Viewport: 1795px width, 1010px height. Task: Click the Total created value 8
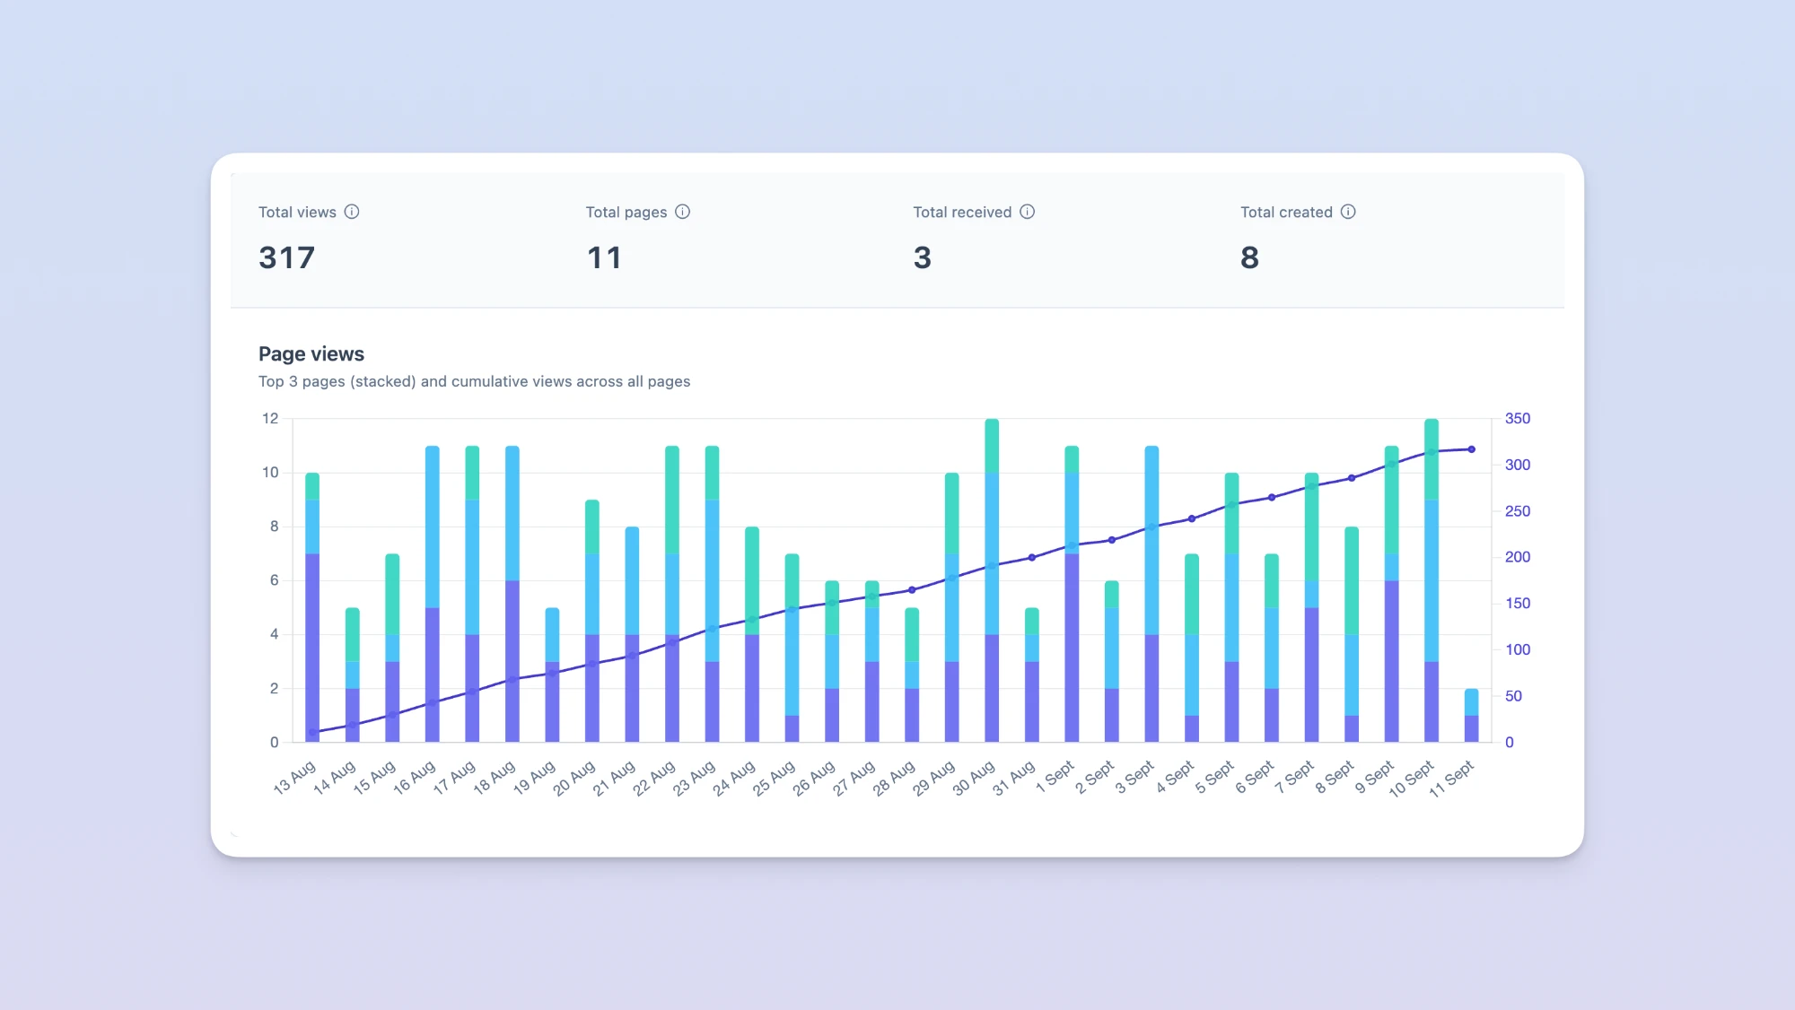[x=1250, y=258]
